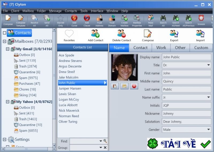
Task: Tick the checkbox beside Contacts
Action: tap(5, 33)
